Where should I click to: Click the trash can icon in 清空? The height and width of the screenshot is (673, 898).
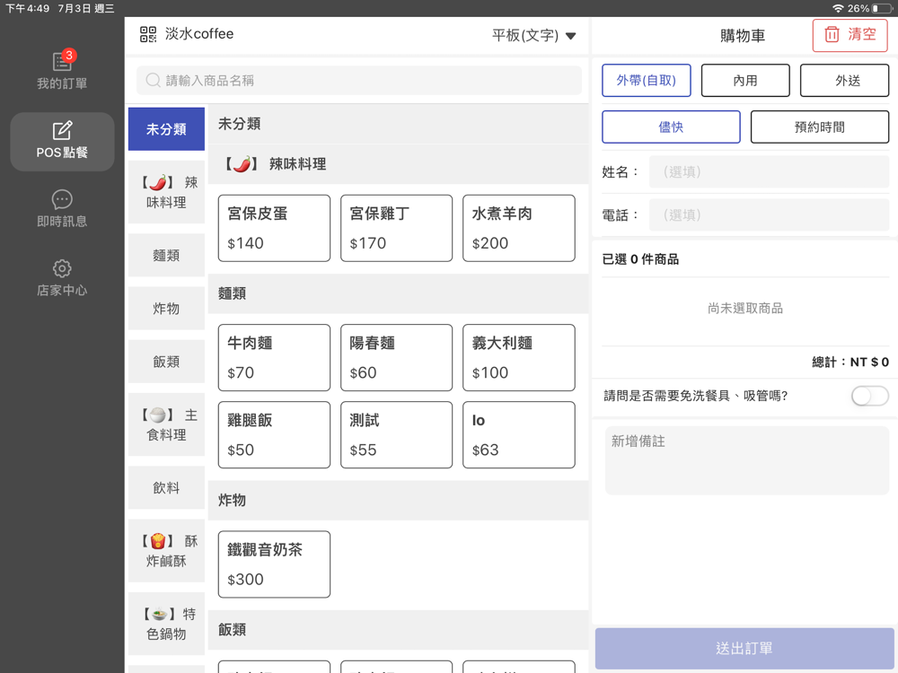click(x=832, y=35)
